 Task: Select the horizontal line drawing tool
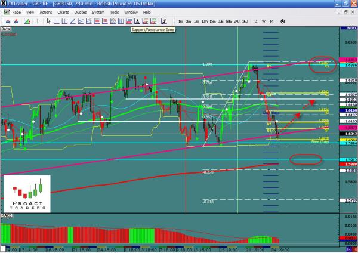coord(57,21)
